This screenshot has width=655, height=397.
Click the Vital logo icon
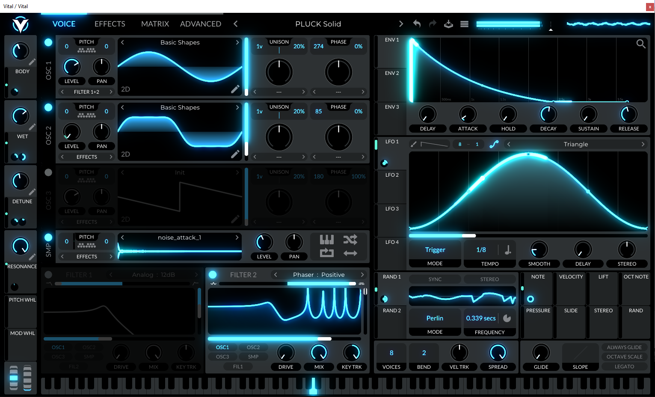[x=20, y=25]
